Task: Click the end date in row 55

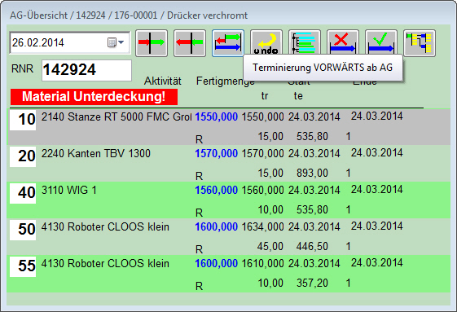Action: pos(377,263)
